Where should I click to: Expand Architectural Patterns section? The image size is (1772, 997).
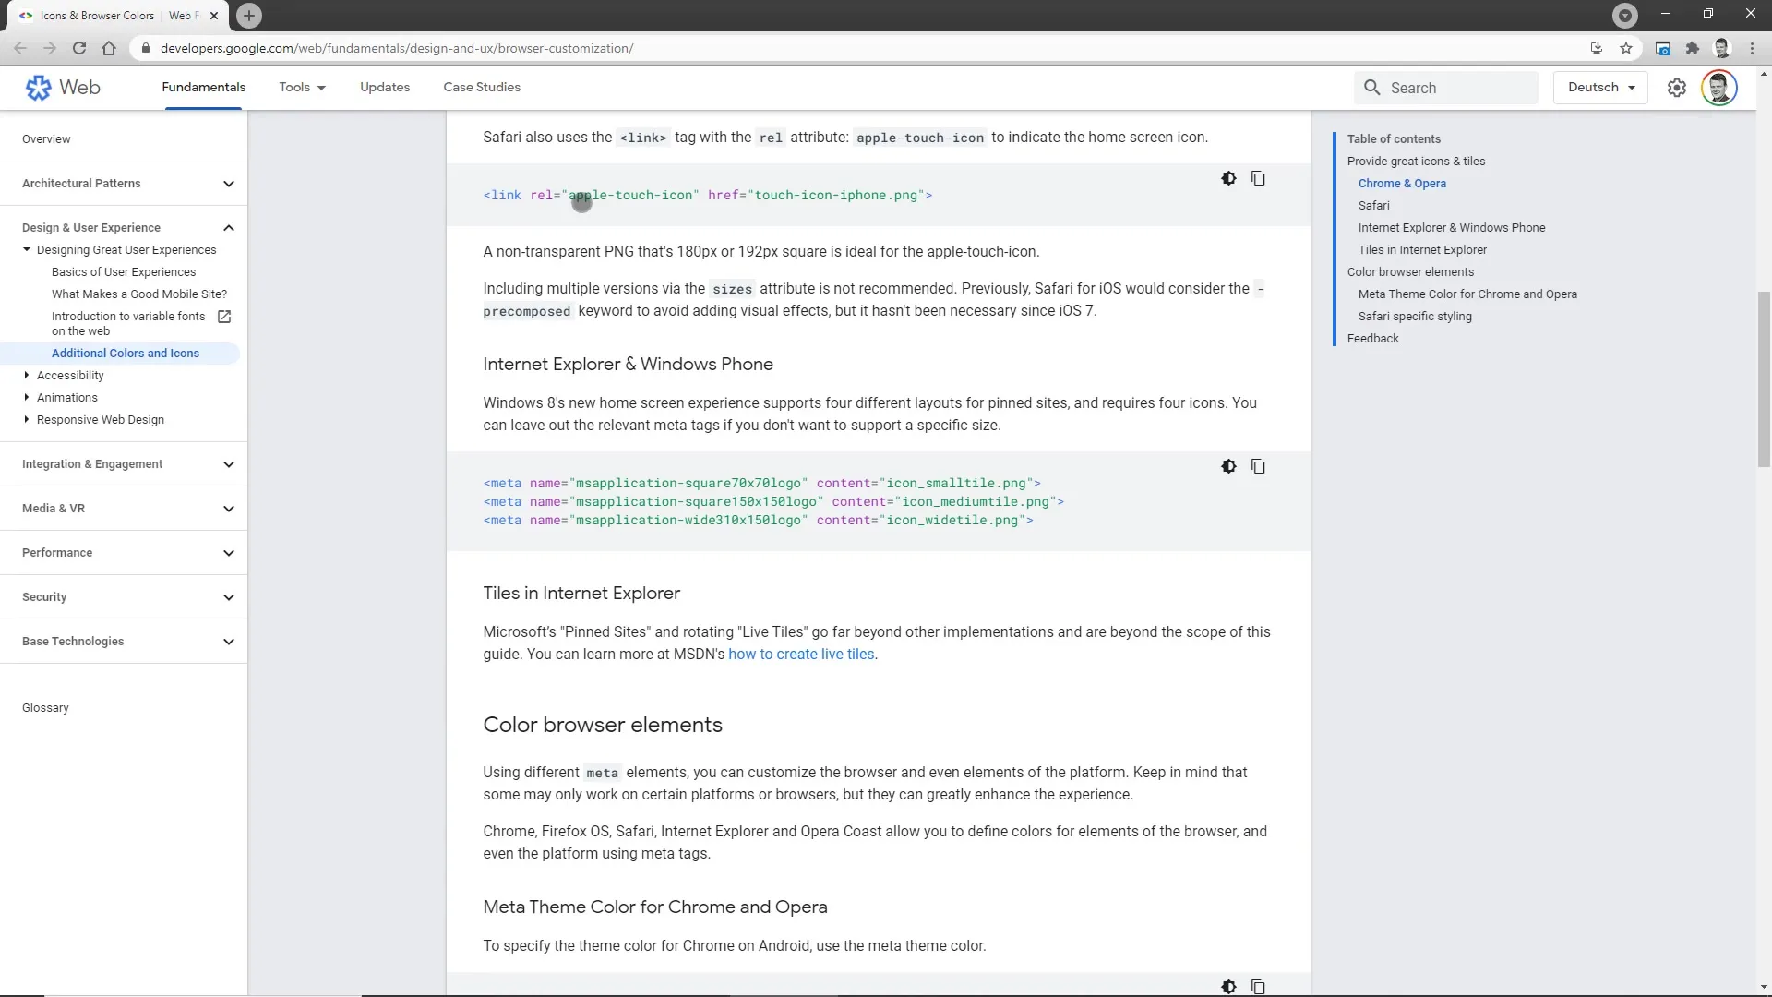pyautogui.click(x=228, y=184)
